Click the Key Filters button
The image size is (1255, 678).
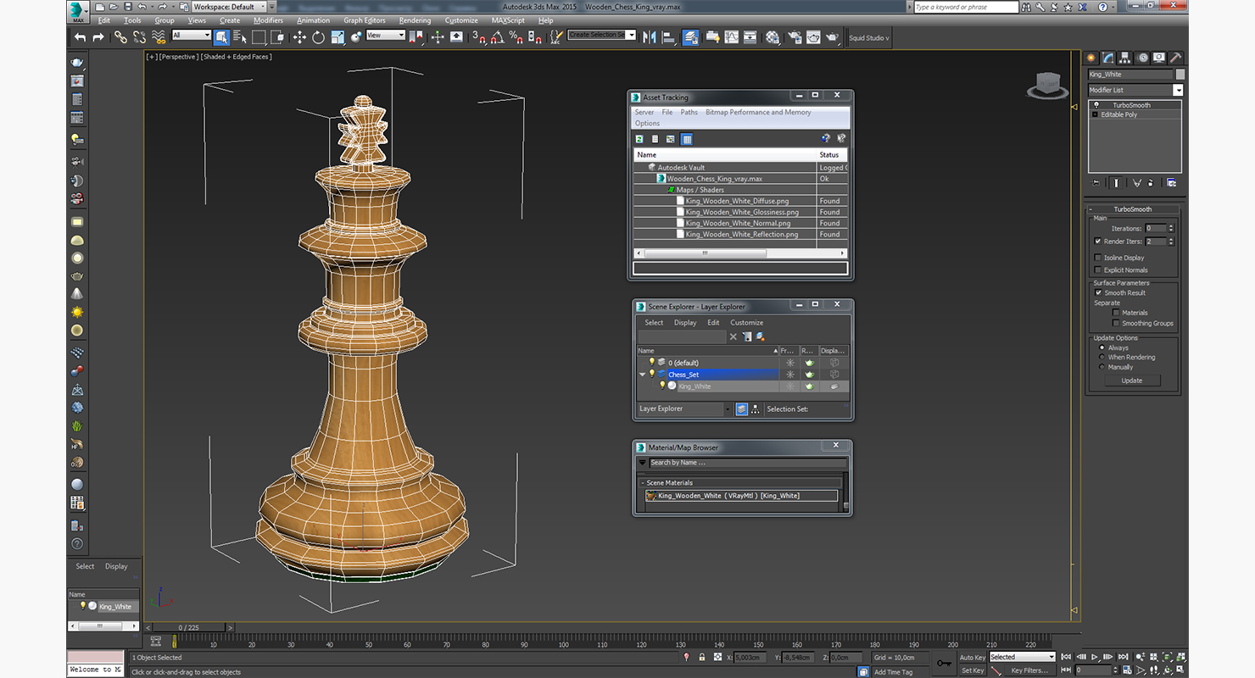[x=1029, y=670]
